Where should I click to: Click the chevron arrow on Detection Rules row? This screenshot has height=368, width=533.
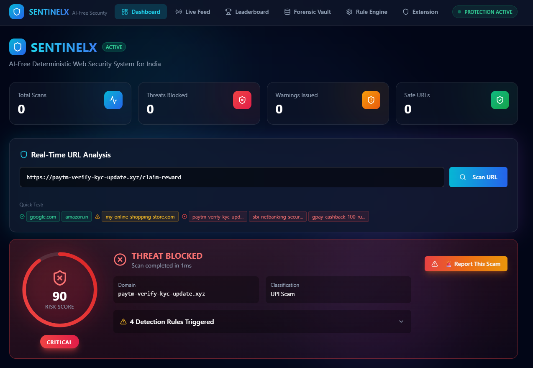(401, 322)
